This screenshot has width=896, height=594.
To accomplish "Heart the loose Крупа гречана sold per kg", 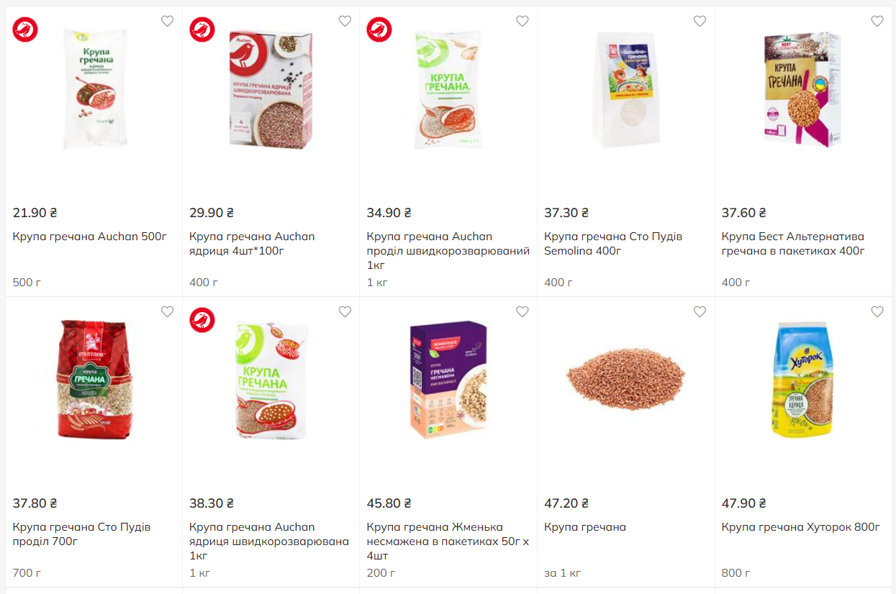I will click(700, 311).
